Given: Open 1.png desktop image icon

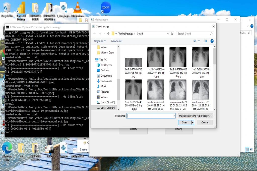Looking at the screenshot, I should point(49,151).
